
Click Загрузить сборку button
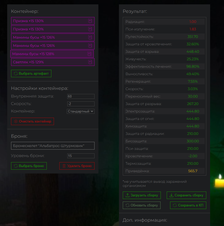142,195
